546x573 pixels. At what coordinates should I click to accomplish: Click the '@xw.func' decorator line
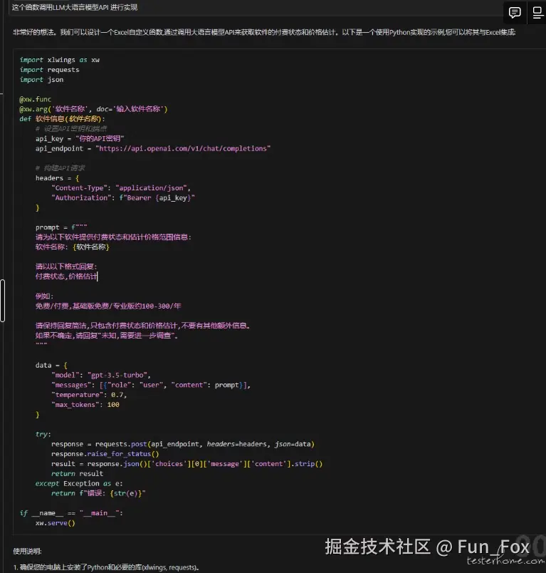tap(35, 99)
